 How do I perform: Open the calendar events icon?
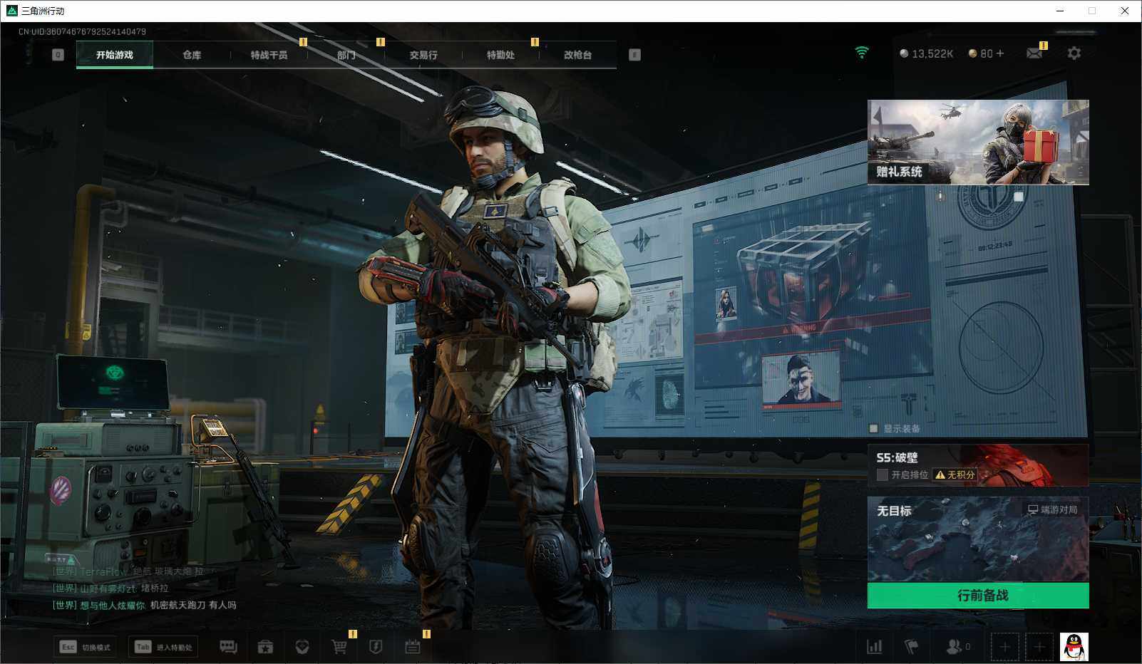(x=413, y=647)
